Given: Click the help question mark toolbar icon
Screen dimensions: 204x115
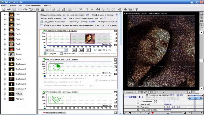Looking at the screenshot, I should [136, 9].
